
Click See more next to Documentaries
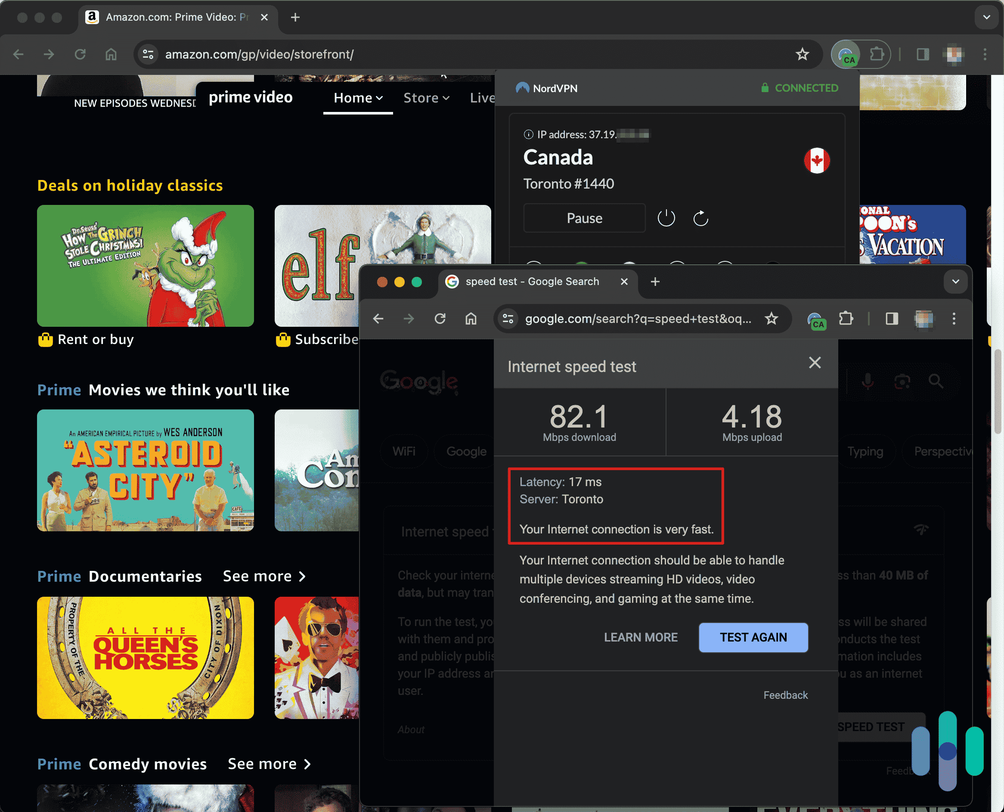pos(264,576)
